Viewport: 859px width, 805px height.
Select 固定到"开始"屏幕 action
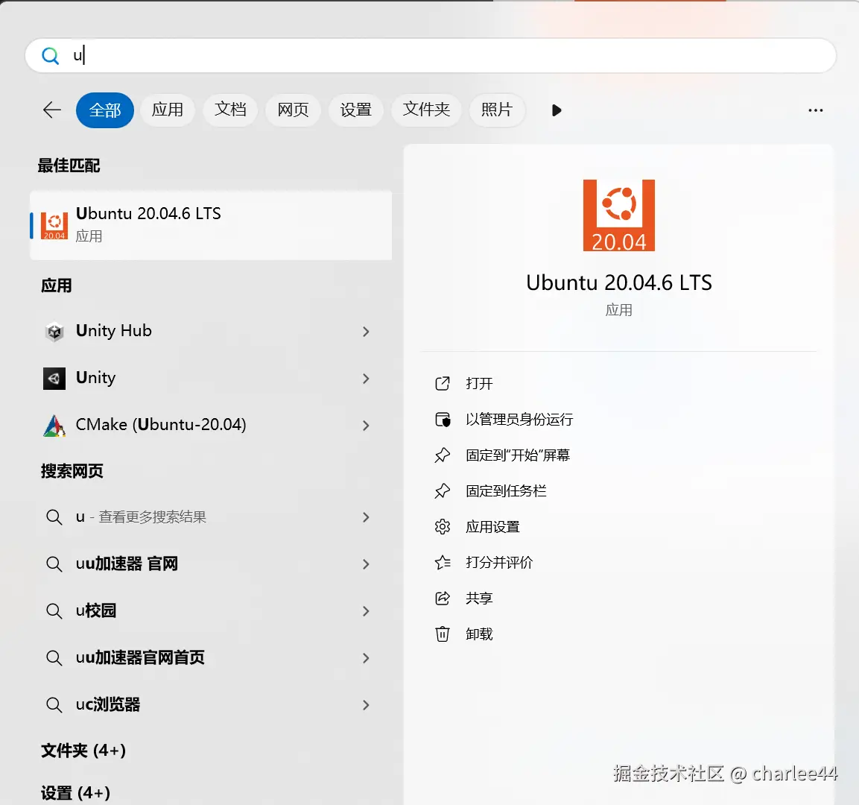[516, 455]
